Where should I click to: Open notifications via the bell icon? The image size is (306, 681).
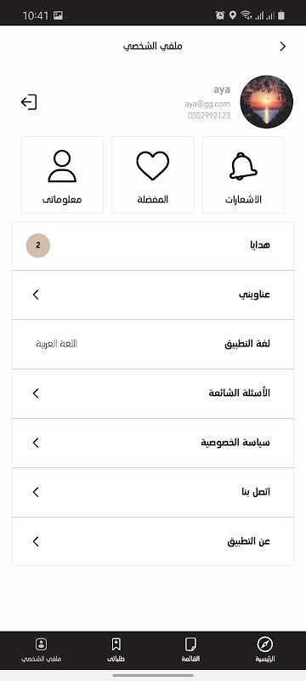coord(243,165)
